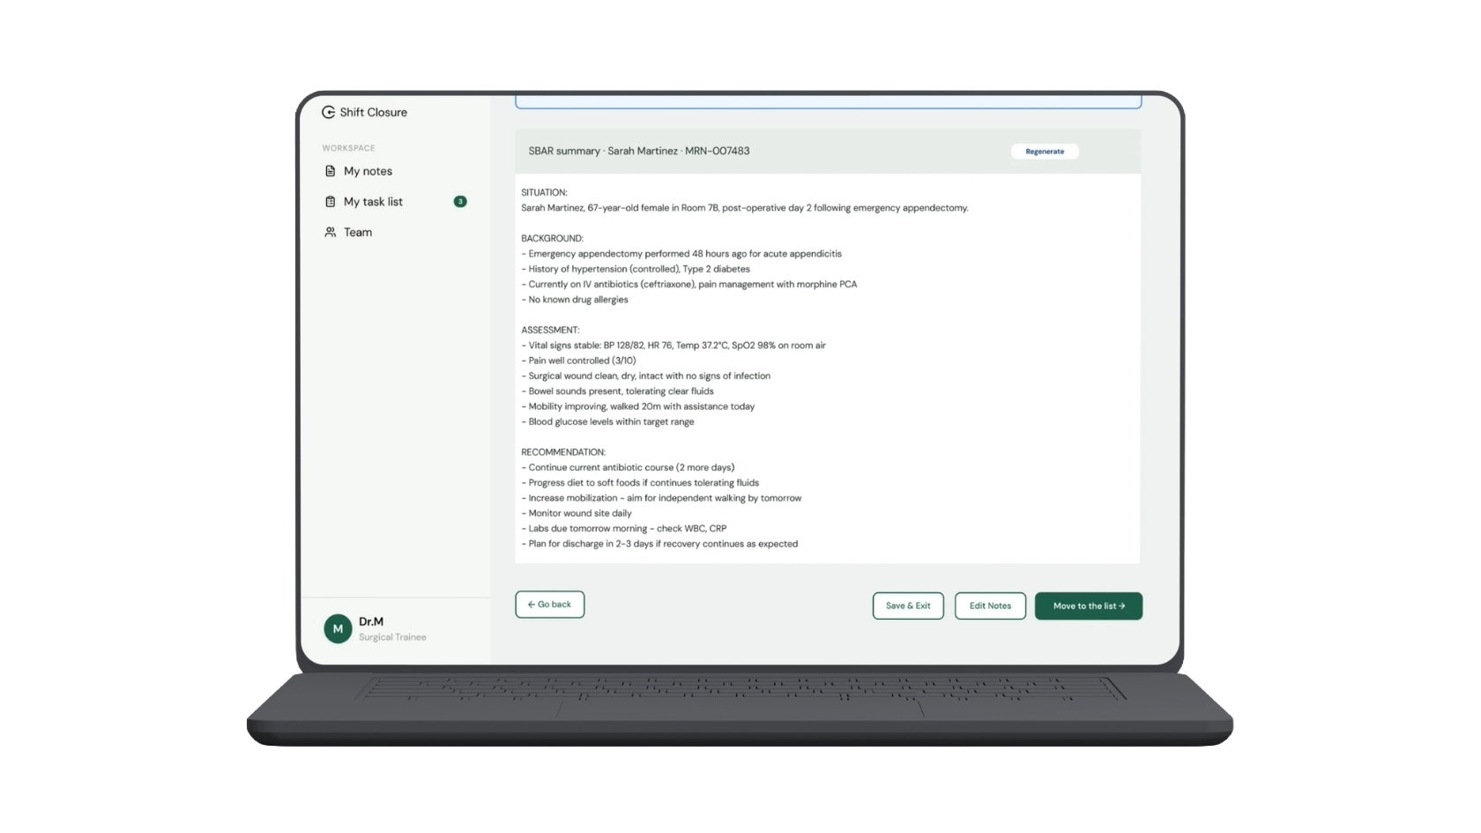Click the 'Blood glucose levels' line
The height and width of the screenshot is (833, 1481).
tap(607, 421)
